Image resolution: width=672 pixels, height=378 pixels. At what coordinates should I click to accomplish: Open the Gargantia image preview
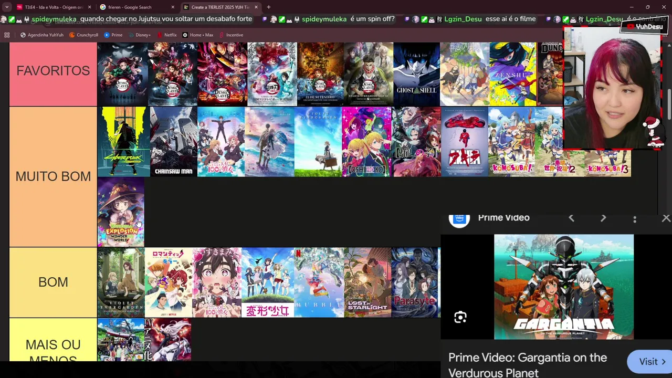(x=564, y=287)
